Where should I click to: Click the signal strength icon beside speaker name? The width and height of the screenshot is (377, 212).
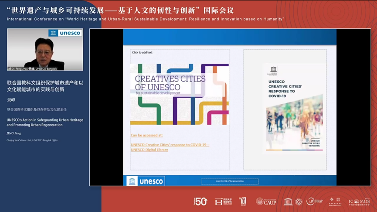(9, 68)
